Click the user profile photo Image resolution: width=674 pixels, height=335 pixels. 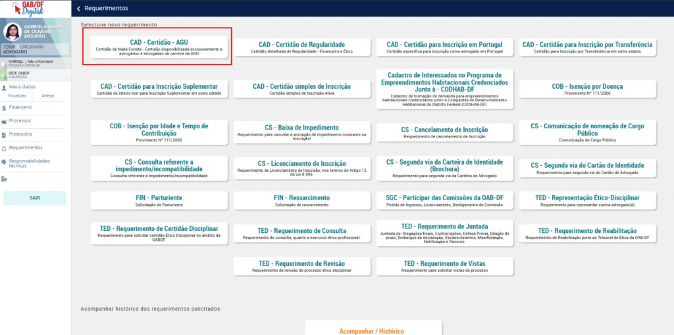pyautogui.click(x=13, y=32)
